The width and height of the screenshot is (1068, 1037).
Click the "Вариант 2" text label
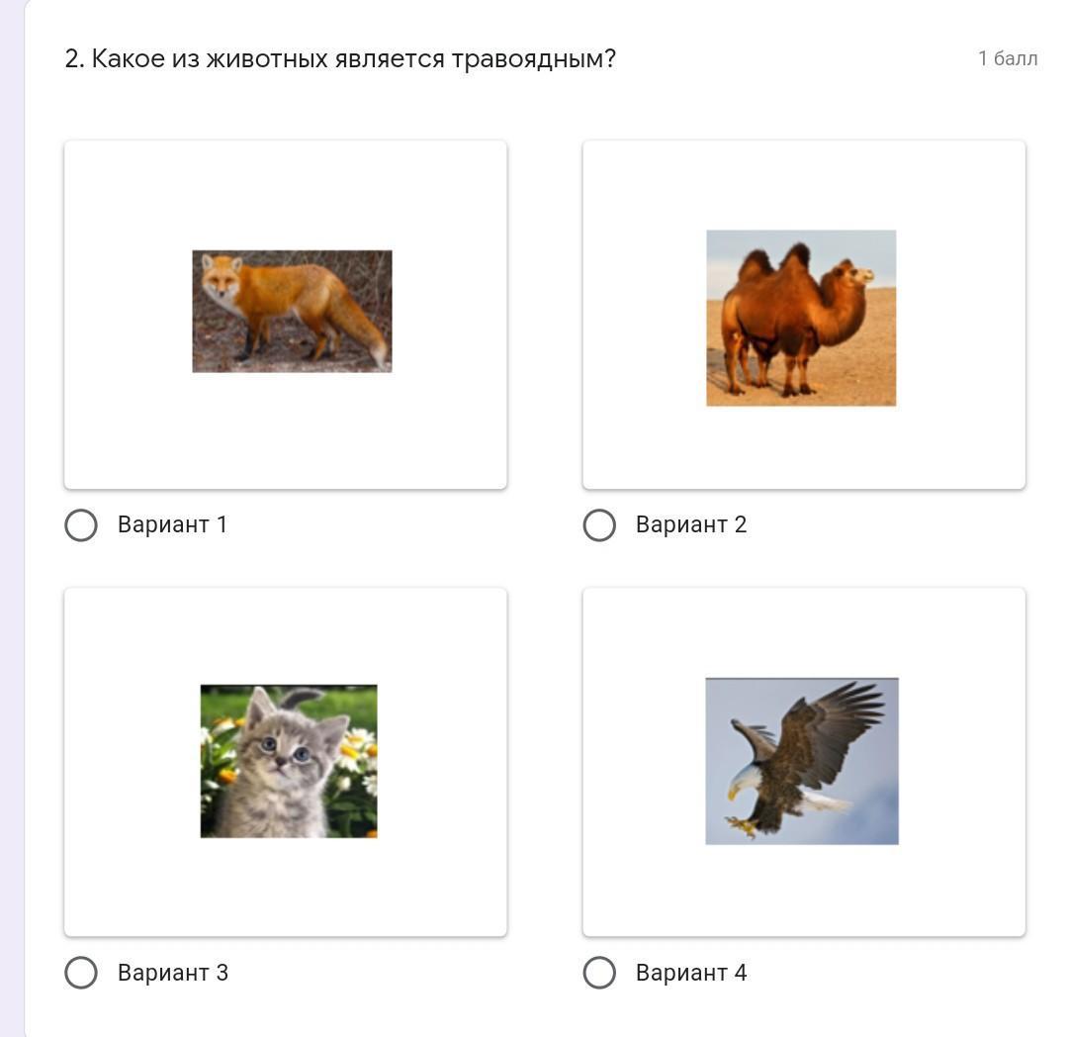(690, 525)
